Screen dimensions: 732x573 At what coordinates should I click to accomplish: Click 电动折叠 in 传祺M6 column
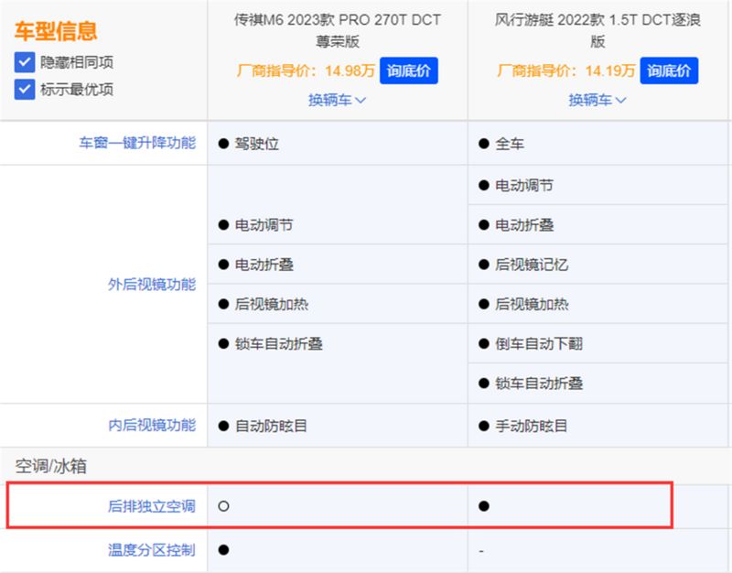pyautogui.click(x=264, y=265)
